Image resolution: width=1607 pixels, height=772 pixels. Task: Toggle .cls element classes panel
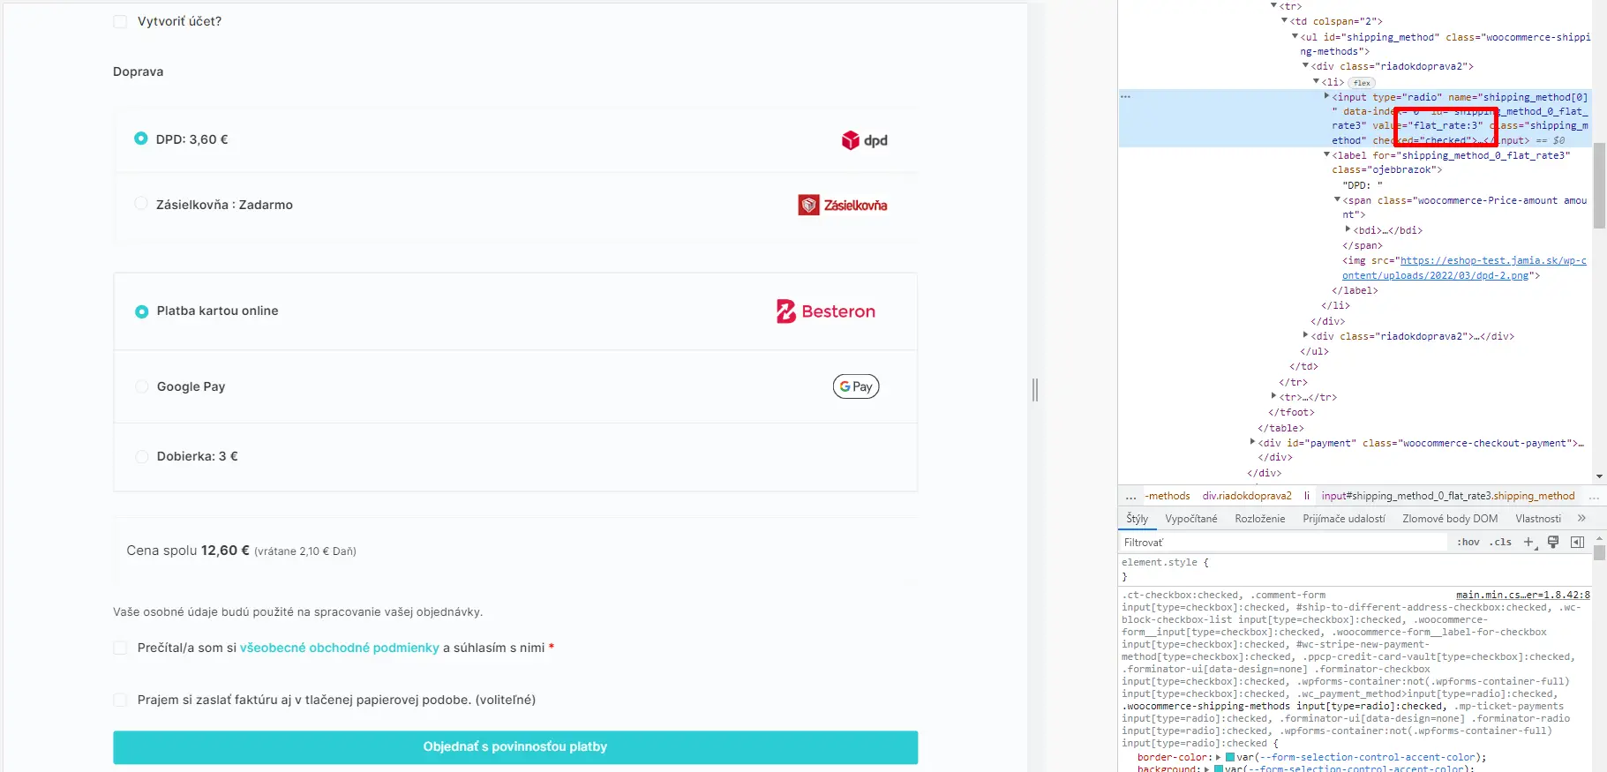point(1500,542)
